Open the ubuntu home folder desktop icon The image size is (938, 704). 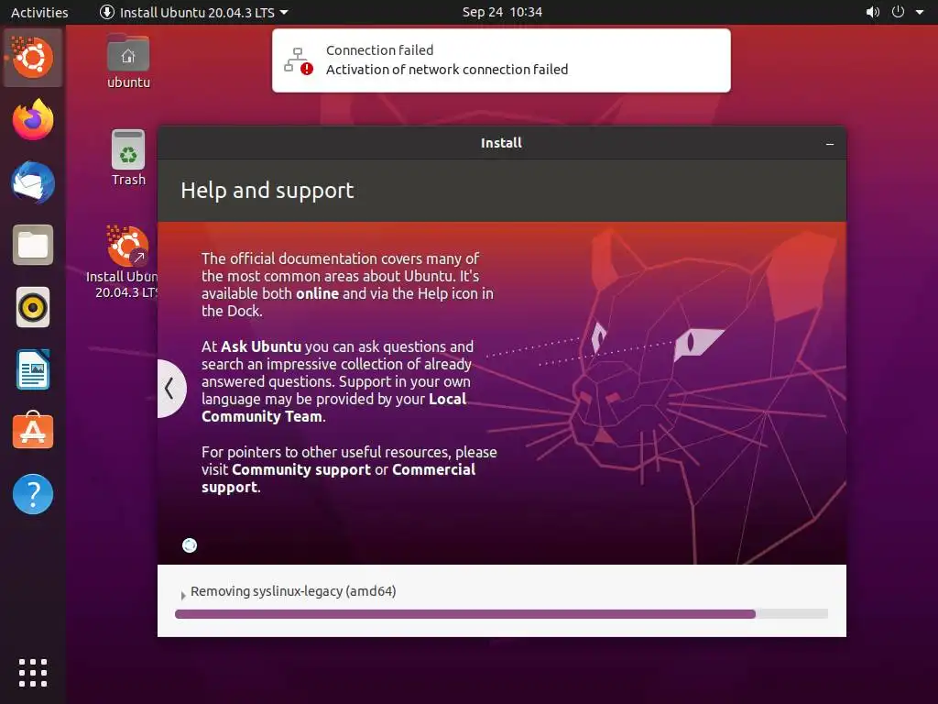coord(128,61)
